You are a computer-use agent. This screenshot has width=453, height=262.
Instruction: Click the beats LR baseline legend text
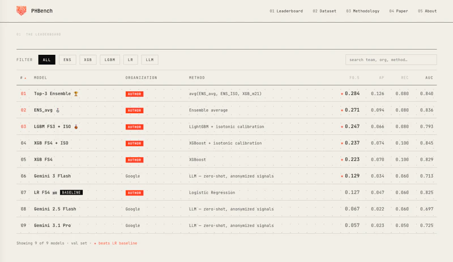[118, 243]
